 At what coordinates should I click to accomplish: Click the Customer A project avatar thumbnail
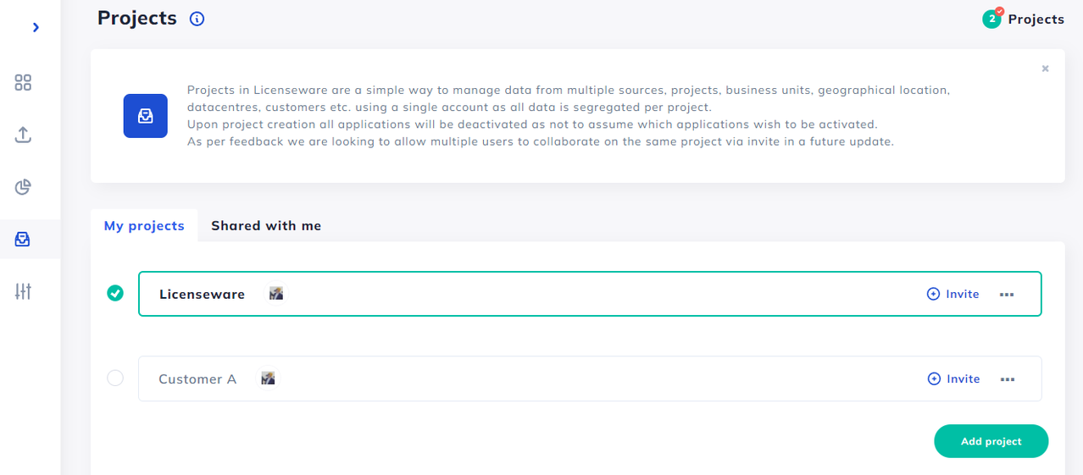coord(268,378)
